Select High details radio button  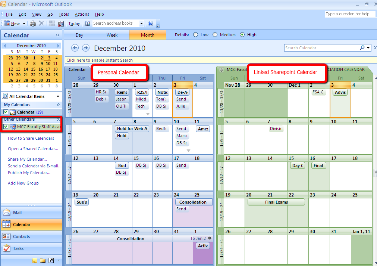(242, 35)
